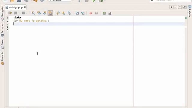Undo icon in main toolbar
The height and width of the screenshot is (108, 192).
click(x=35, y=1)
